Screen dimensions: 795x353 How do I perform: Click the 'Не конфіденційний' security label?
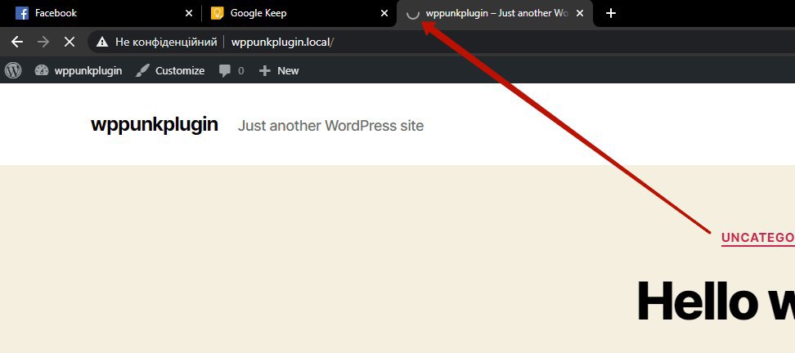pos(166,42)
